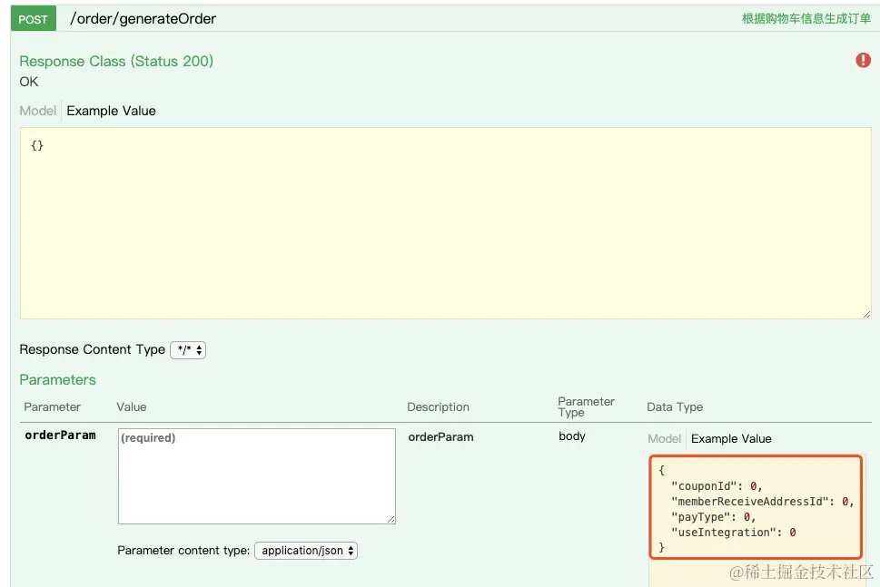Click the Data Type column header
This screenshot has width=880, height=587.
point(675,407)
